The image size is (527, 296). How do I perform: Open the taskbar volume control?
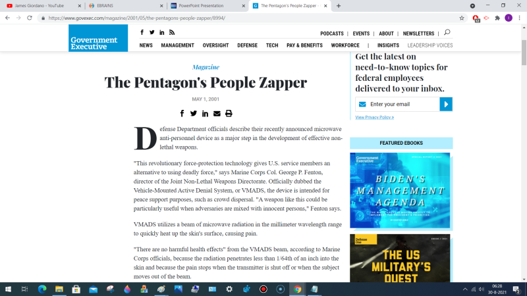(482, 289)
